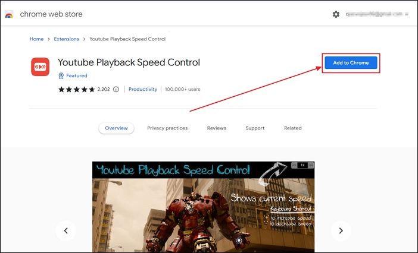418x253 pixels.
Task: Open the settings gear in the header
Action: point(336,14)
